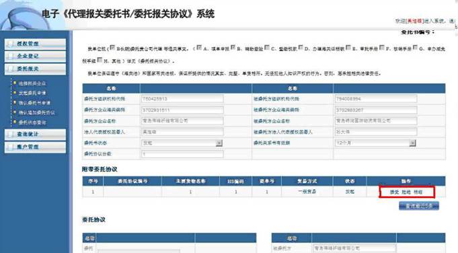Select 委托状态查询 in the sidebar submenu
Image resolution: width=458 pixels, height=253 pixels.
[x=32, y=122]
